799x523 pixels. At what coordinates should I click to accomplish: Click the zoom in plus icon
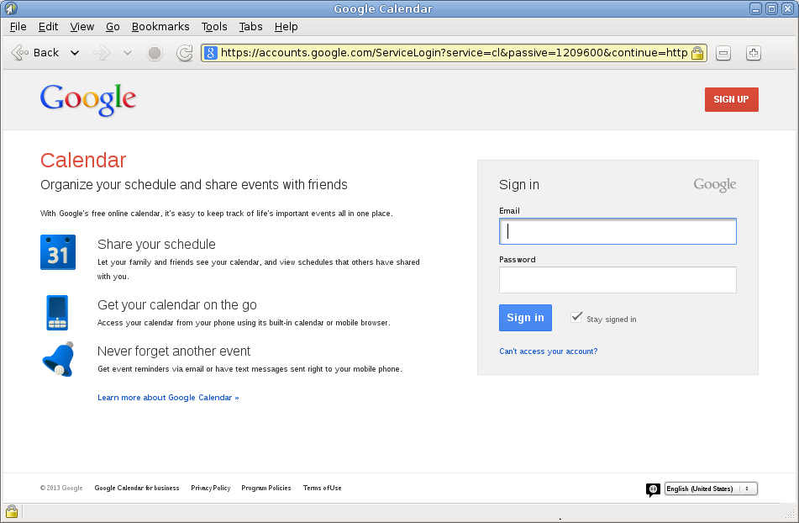click(753, 53)
